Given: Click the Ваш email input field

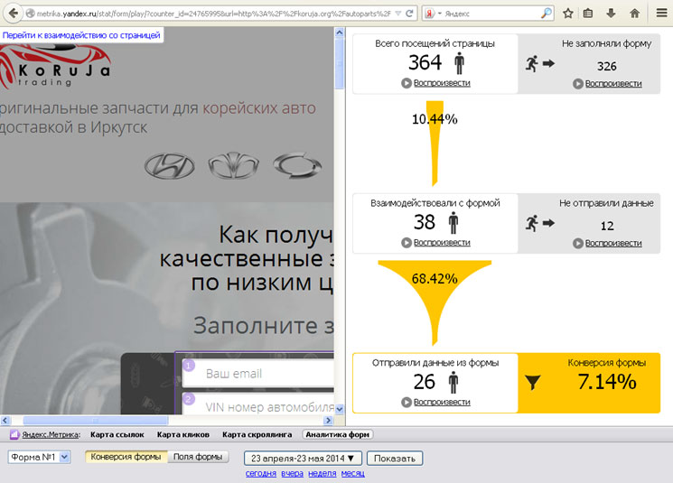Looking at the screenshot, I should coord(257,373).
